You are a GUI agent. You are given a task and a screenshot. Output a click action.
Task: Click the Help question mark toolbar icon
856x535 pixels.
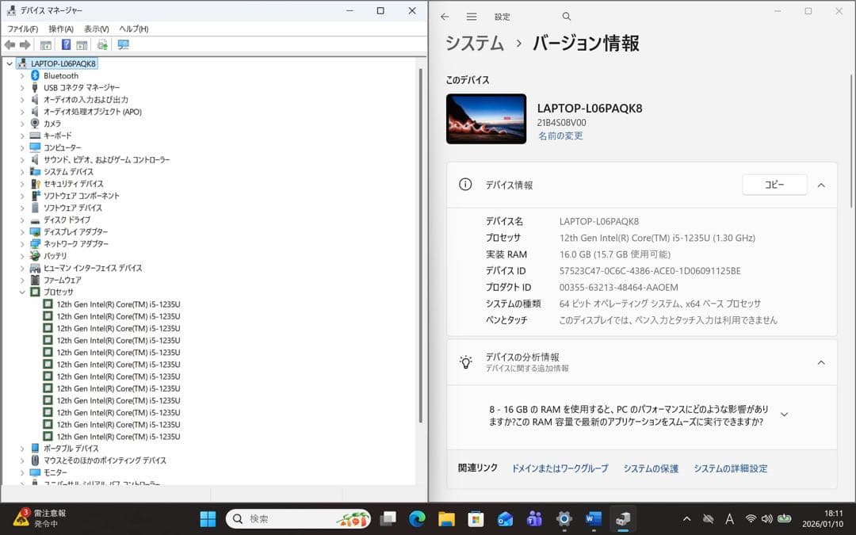tap(67, 45)
